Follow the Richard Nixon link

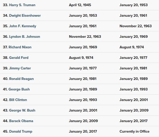(x=20, y=47)
